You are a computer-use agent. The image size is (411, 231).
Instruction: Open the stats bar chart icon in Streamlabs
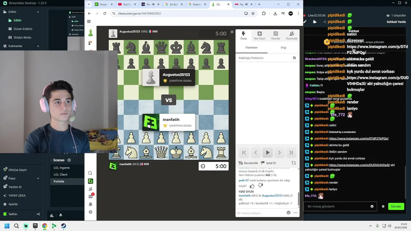(52, 216)
